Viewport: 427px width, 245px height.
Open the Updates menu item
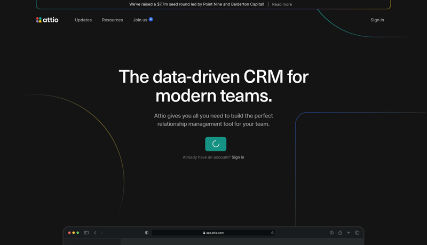click(x=83, y=20)
